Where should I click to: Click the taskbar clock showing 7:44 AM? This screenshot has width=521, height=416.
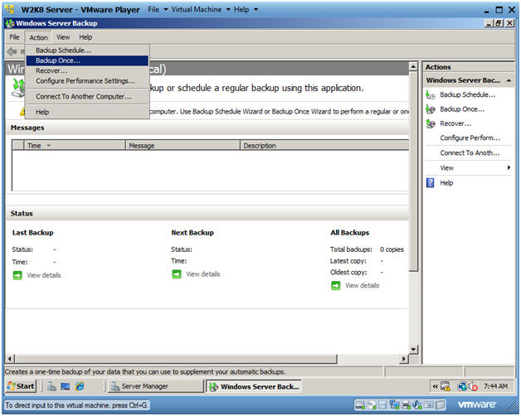495,386
